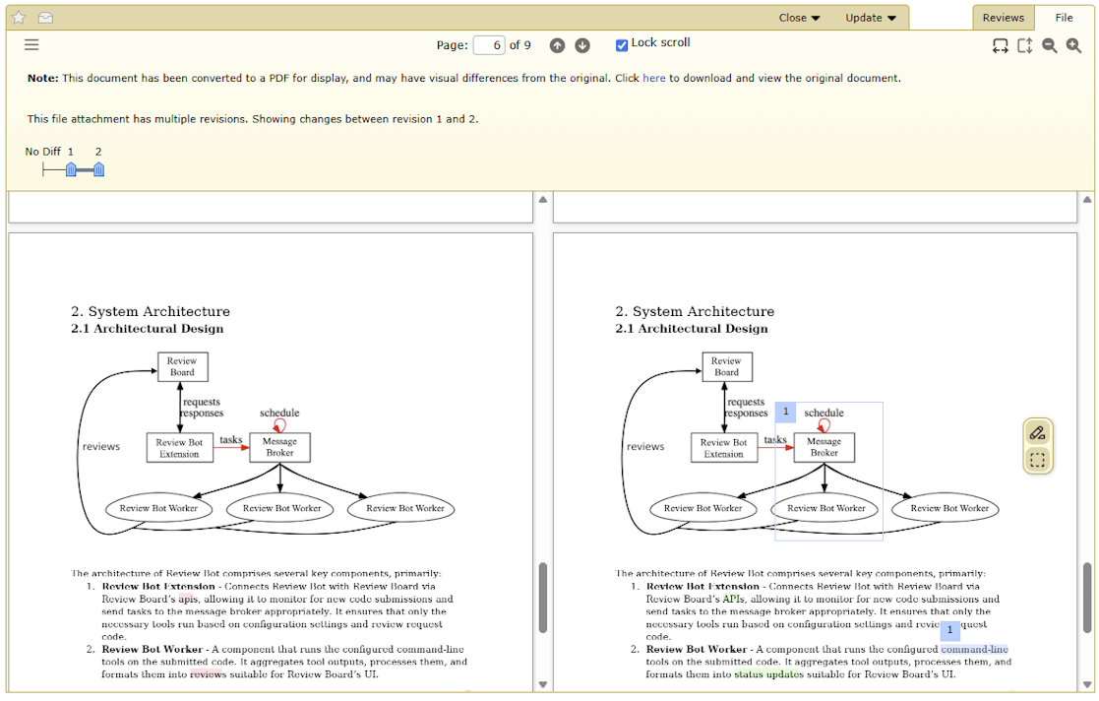
Task: Click the 'here' download link
Action: tap(654, 78)
